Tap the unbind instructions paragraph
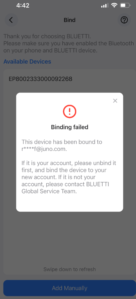The width and height of the screenshot is (136, 299). (69, 177)
